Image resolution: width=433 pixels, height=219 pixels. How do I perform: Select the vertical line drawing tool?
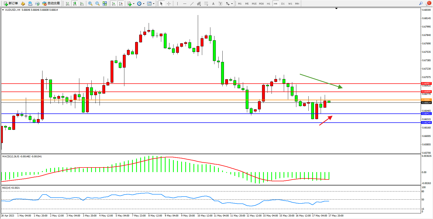pyautogui.click(x=177, y=4)
